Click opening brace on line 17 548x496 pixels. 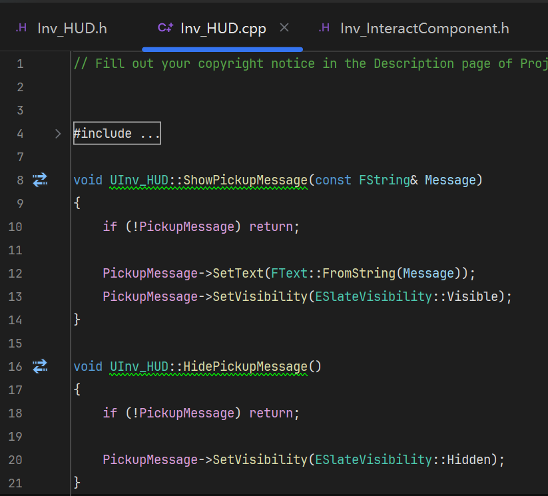77,389
